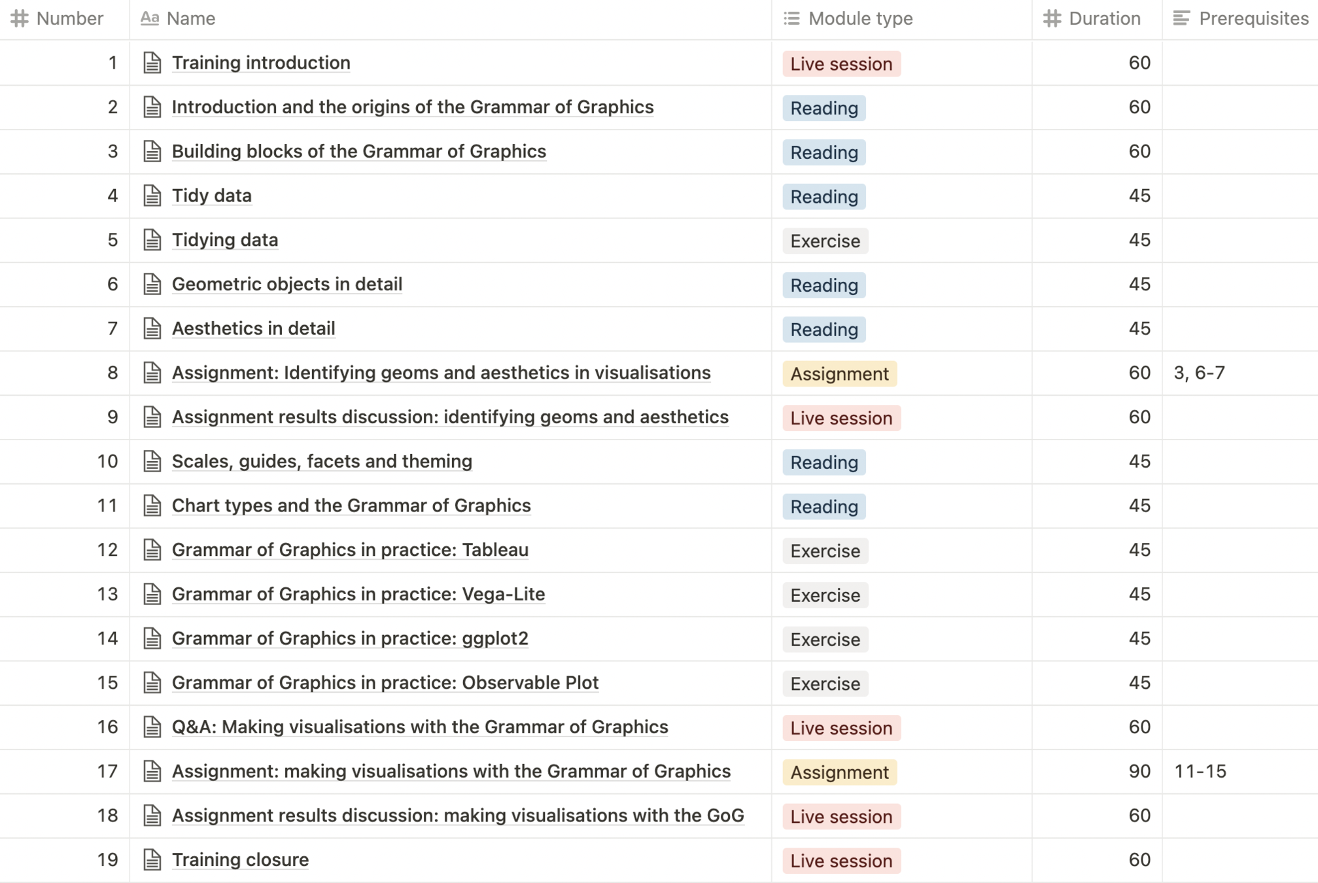The height and width of the screenshot is (883, 1318).
Task: Click the page icon next to Tidy data
Action: point(152,196)
